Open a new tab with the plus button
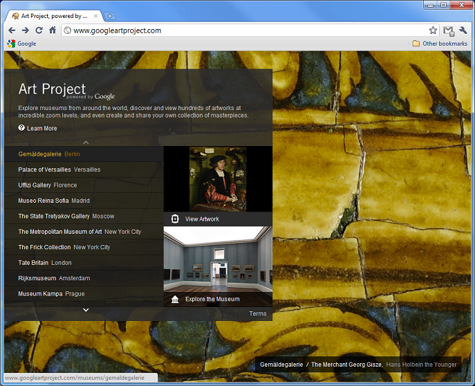The width and height of the screenshot is (475, 386). (110, 16)
